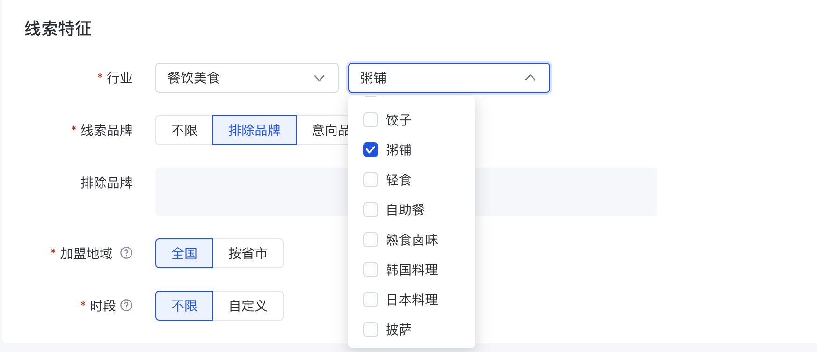
Task: Enable the 韩国料理 option
Action: 371,270
